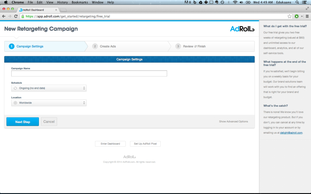
Task: Click the 'What's the catch?' heading
Action: point(275,106)
